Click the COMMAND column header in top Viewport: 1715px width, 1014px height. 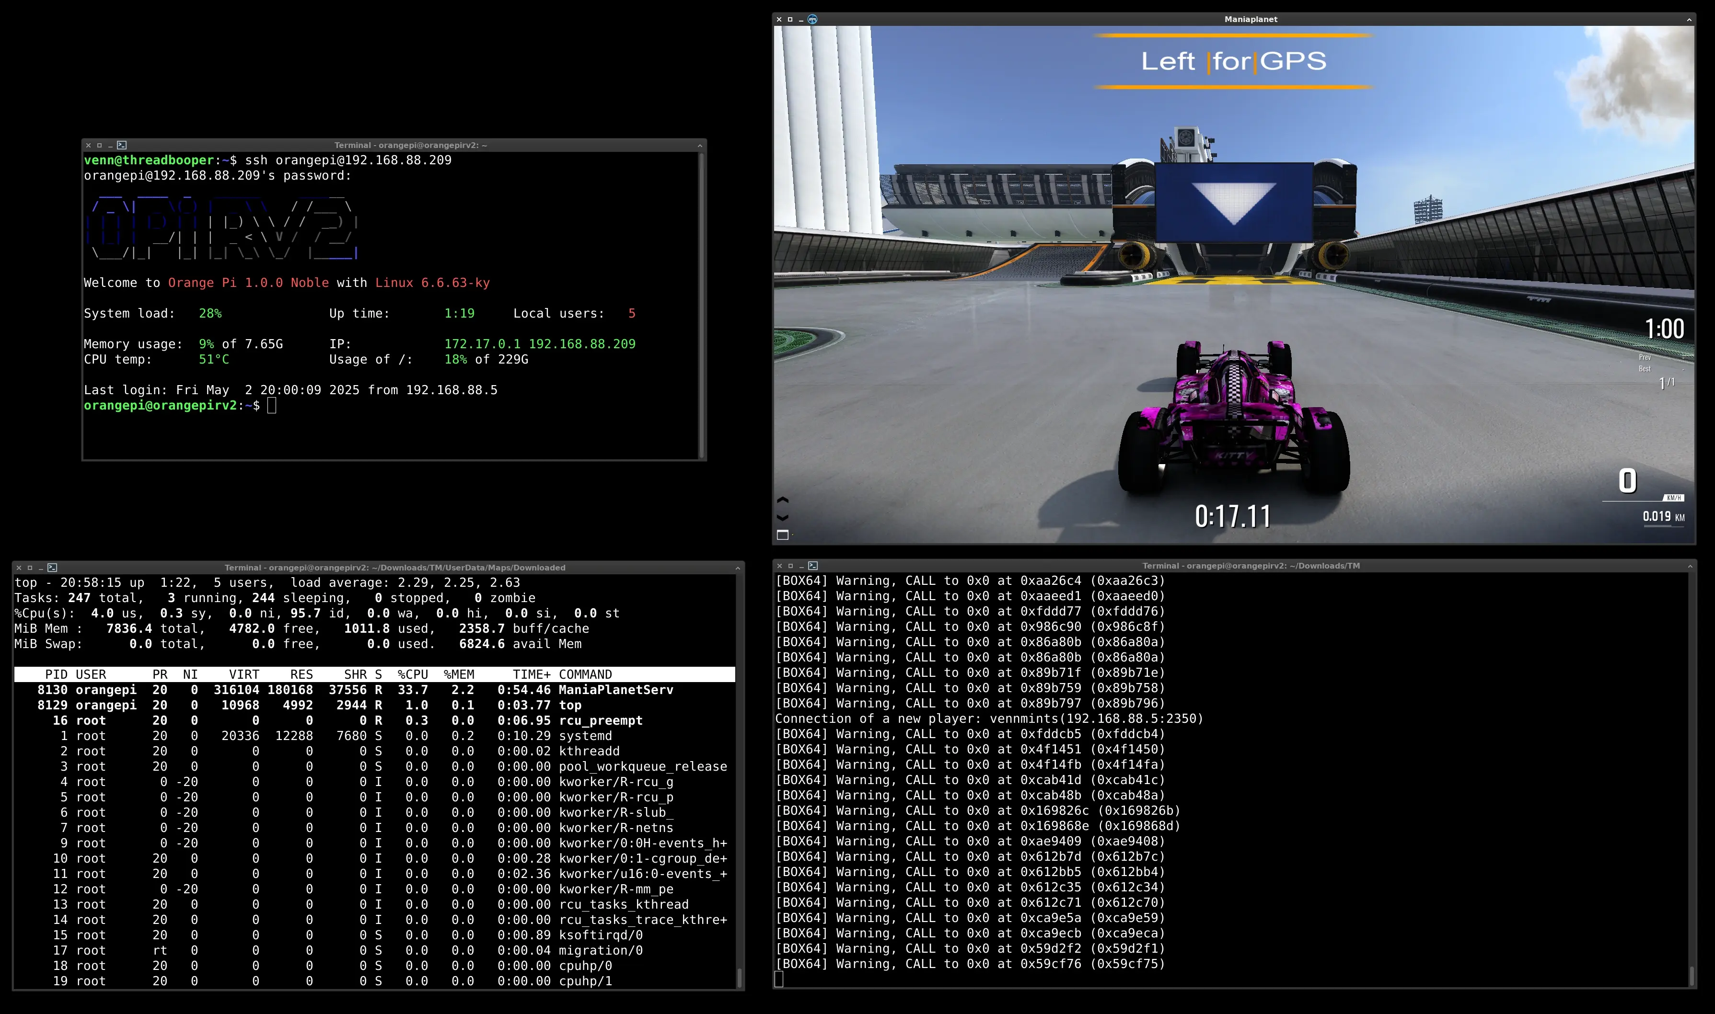click(x=585, y=674)
